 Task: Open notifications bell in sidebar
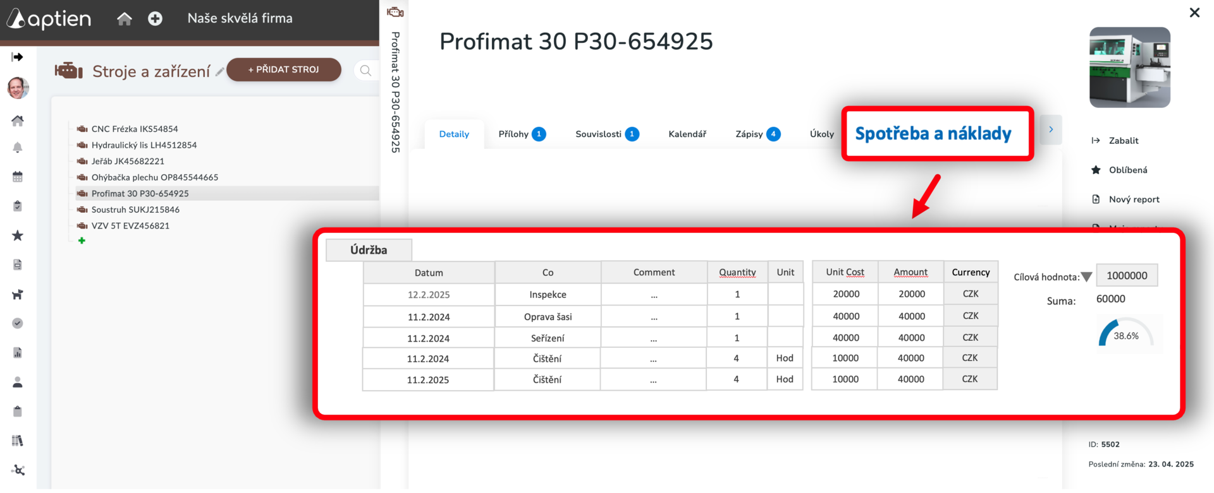[x=18, y=148]
